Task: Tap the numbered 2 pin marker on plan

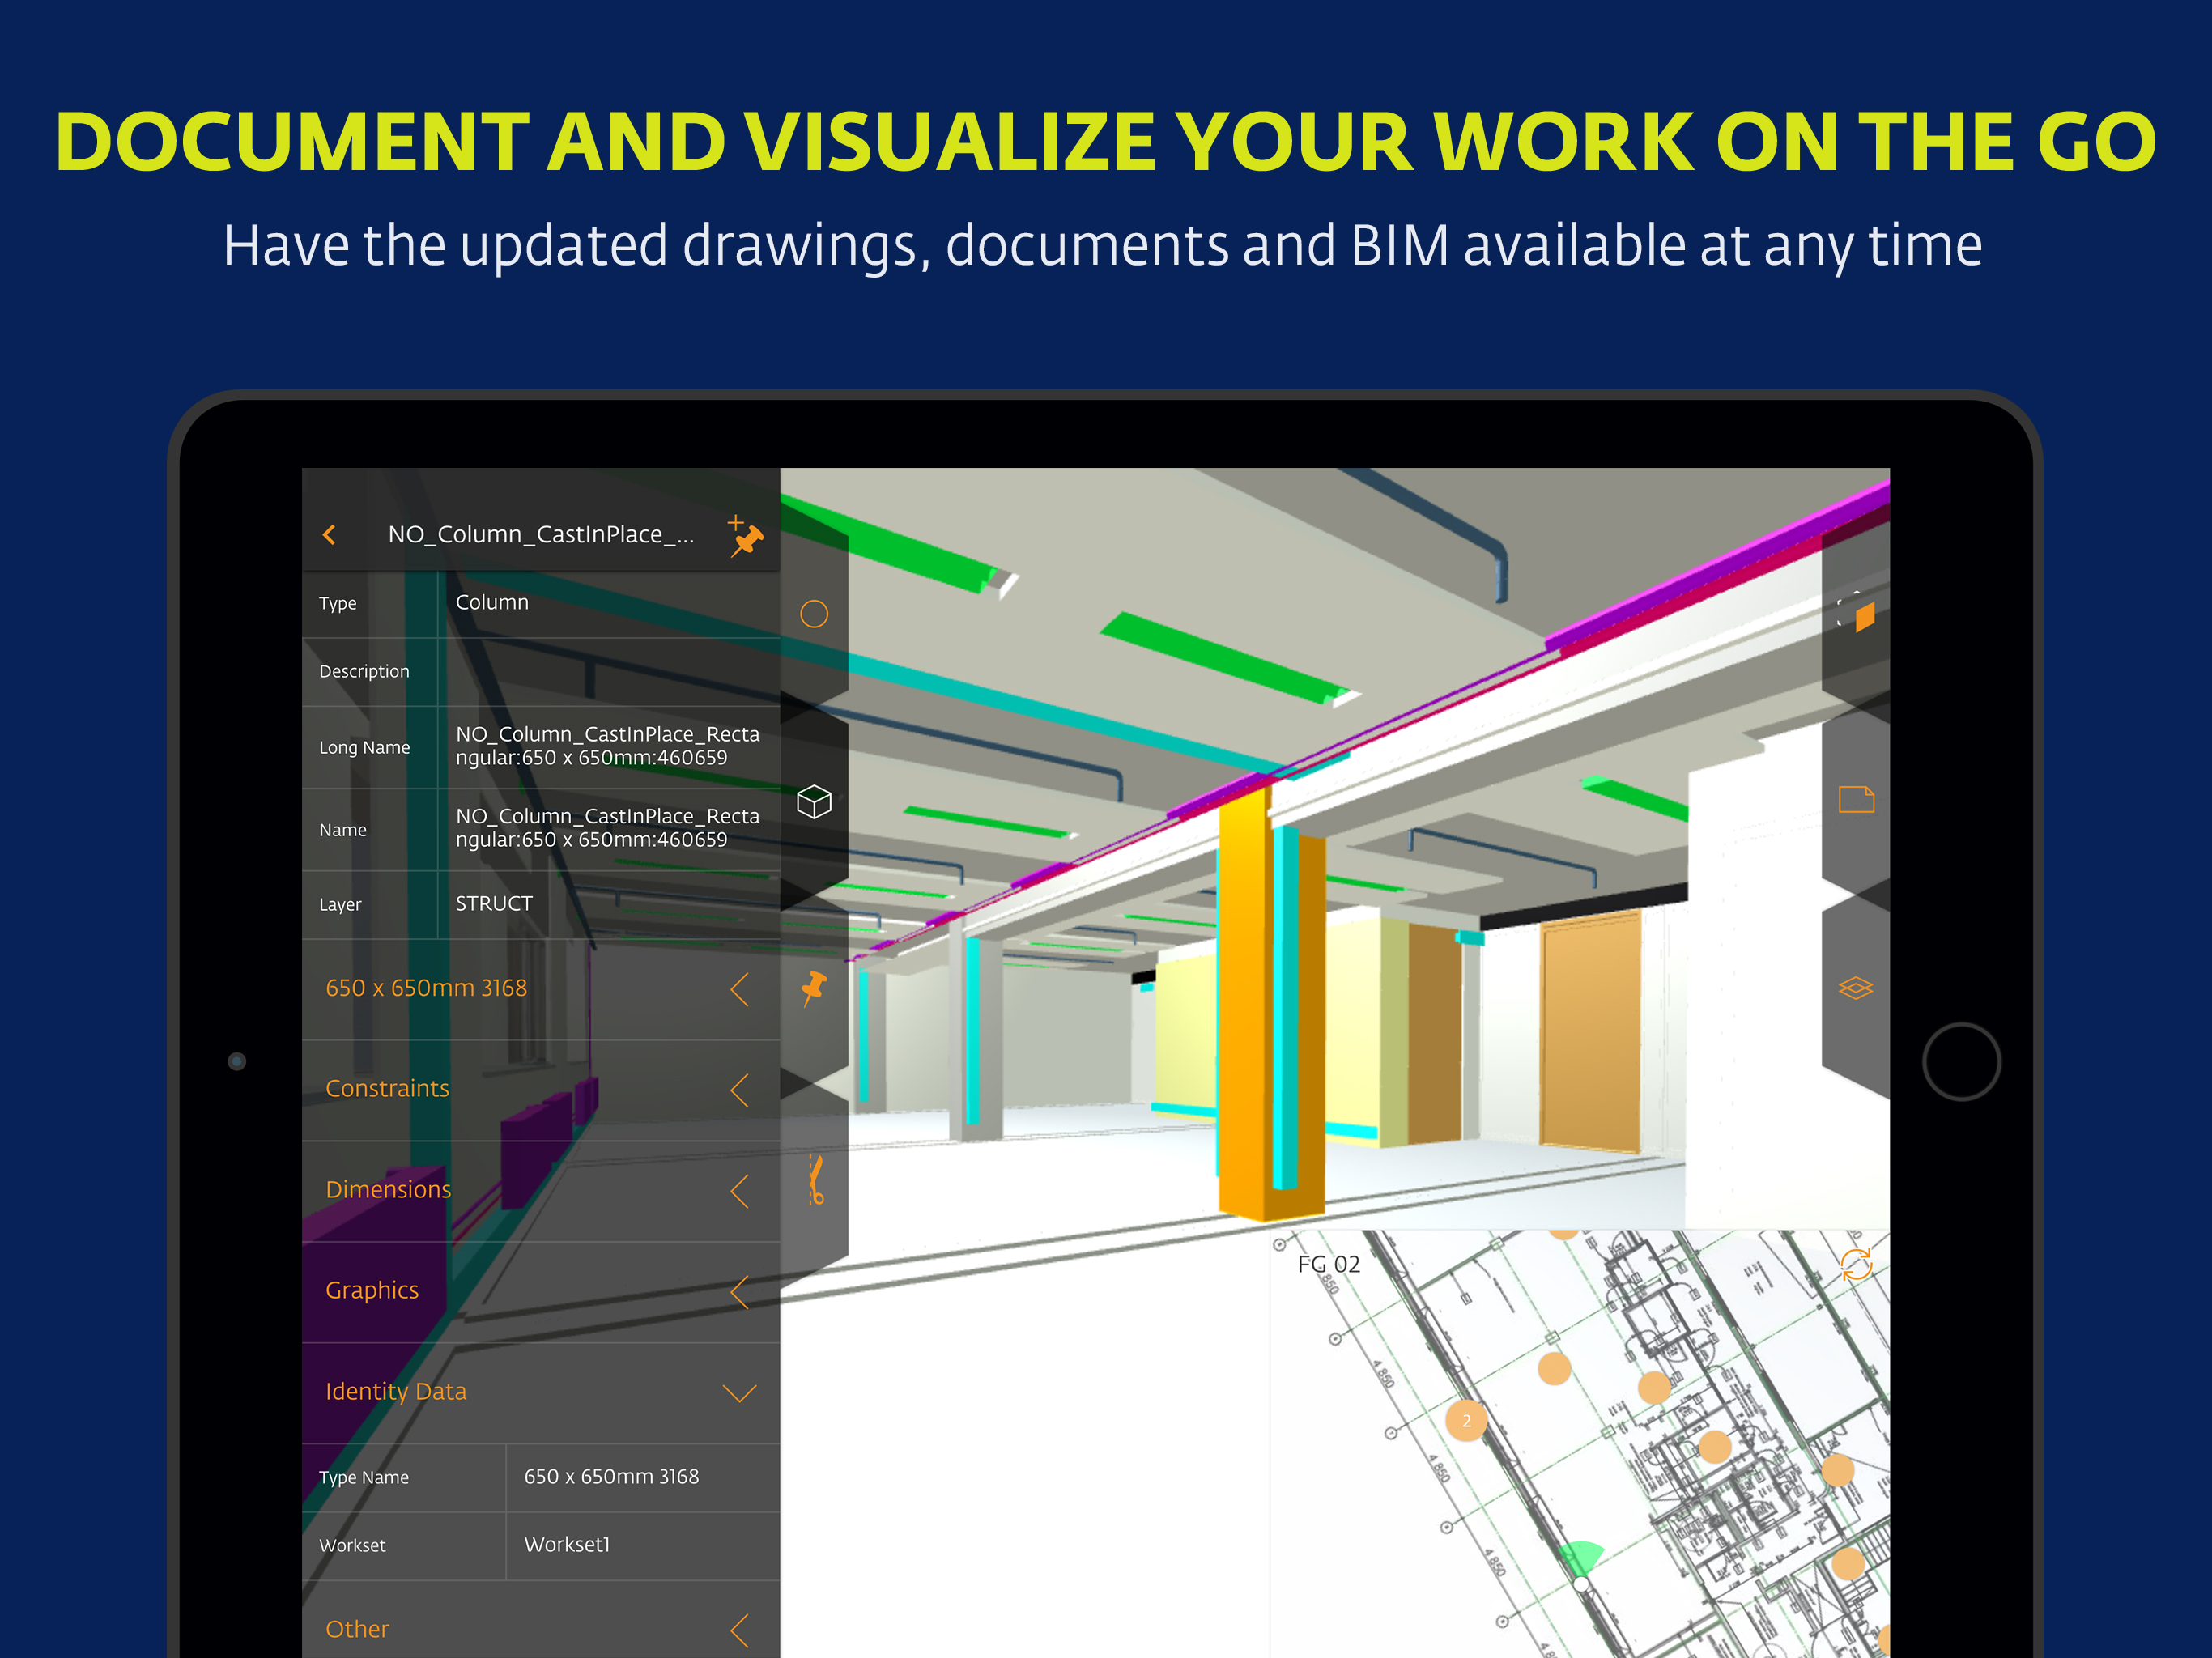Action: pyautogui.click(x=1466, y=1420)
